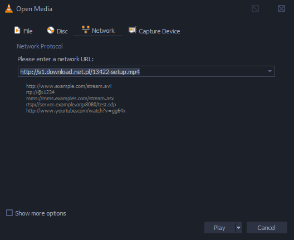Screen dimensions: 294x240
Task: Click the Network tab network icon
Action: pos(86,30)
